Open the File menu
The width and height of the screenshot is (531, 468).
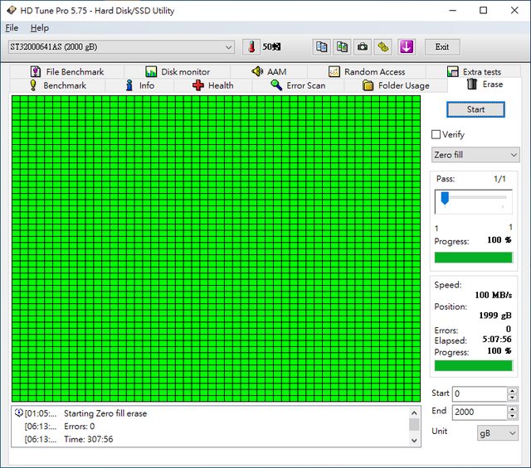[x=12, y=27]
